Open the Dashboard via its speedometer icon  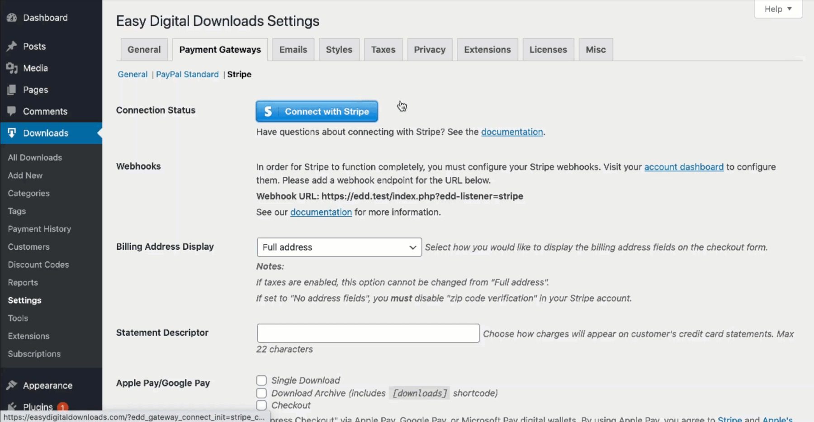pos(11,17)
